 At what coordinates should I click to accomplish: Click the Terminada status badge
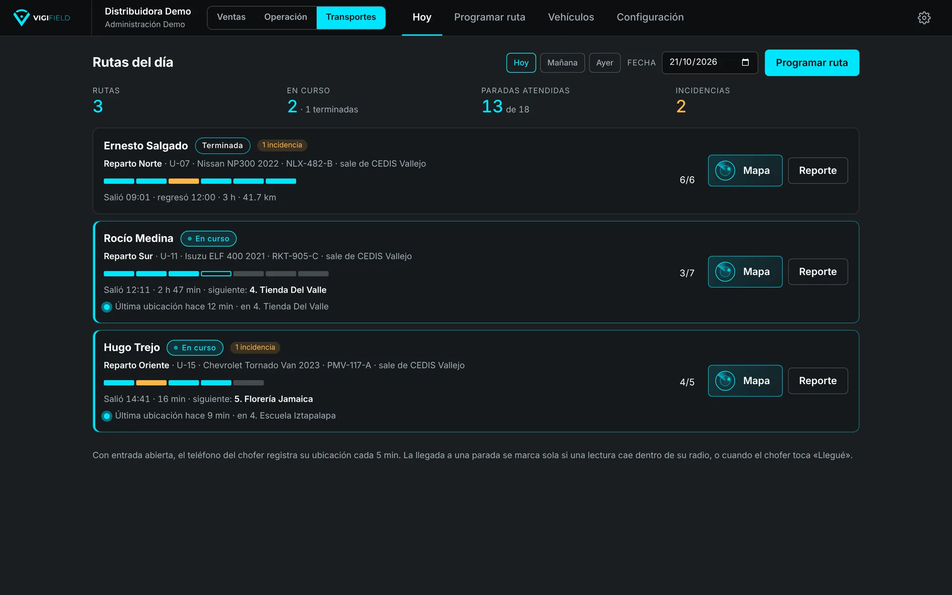[x=222, y=146]
